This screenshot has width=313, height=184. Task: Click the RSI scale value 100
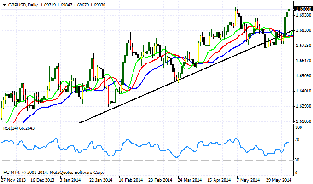pos(298,127)
